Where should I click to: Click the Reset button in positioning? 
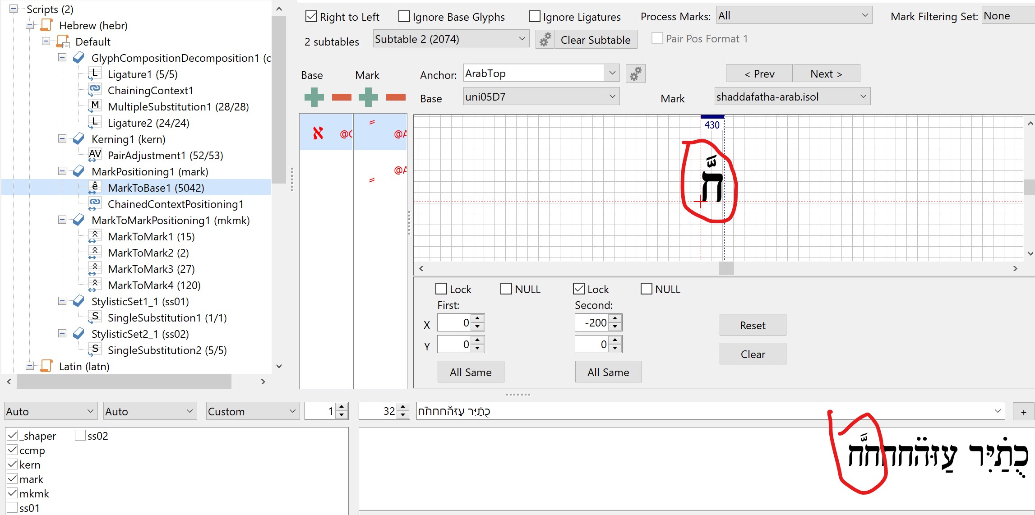753,325
